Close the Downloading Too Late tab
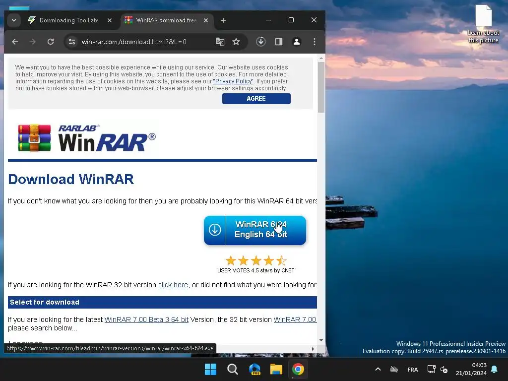The height and width of the screenshot is (381, 508). [110, 20]
